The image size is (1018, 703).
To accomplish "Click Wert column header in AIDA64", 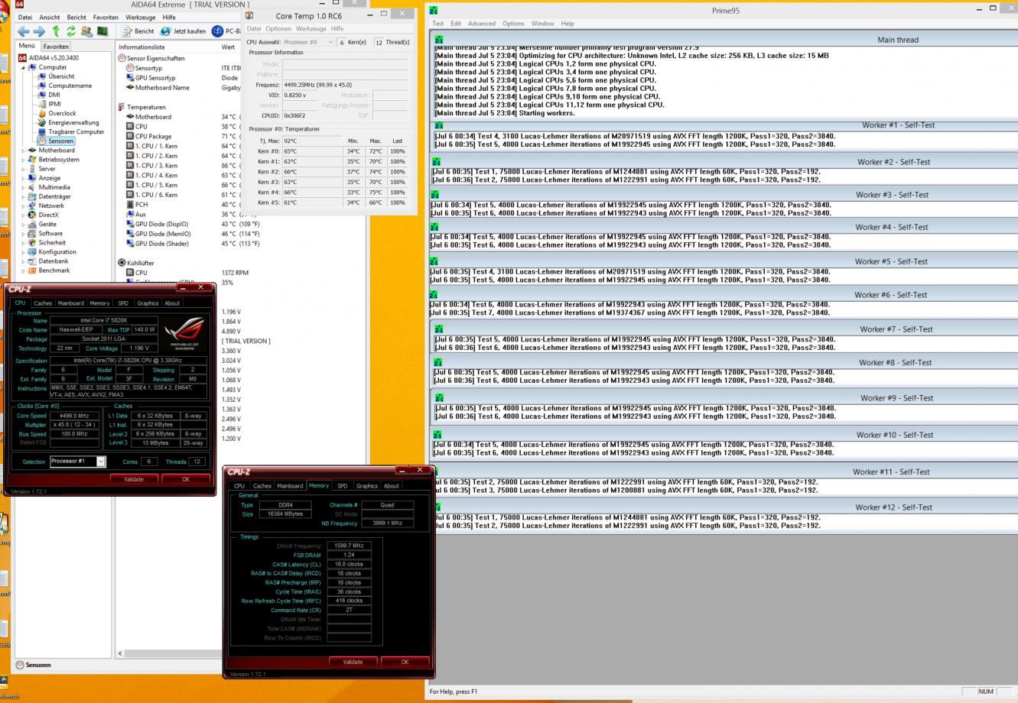I will (x=229, y=47).
